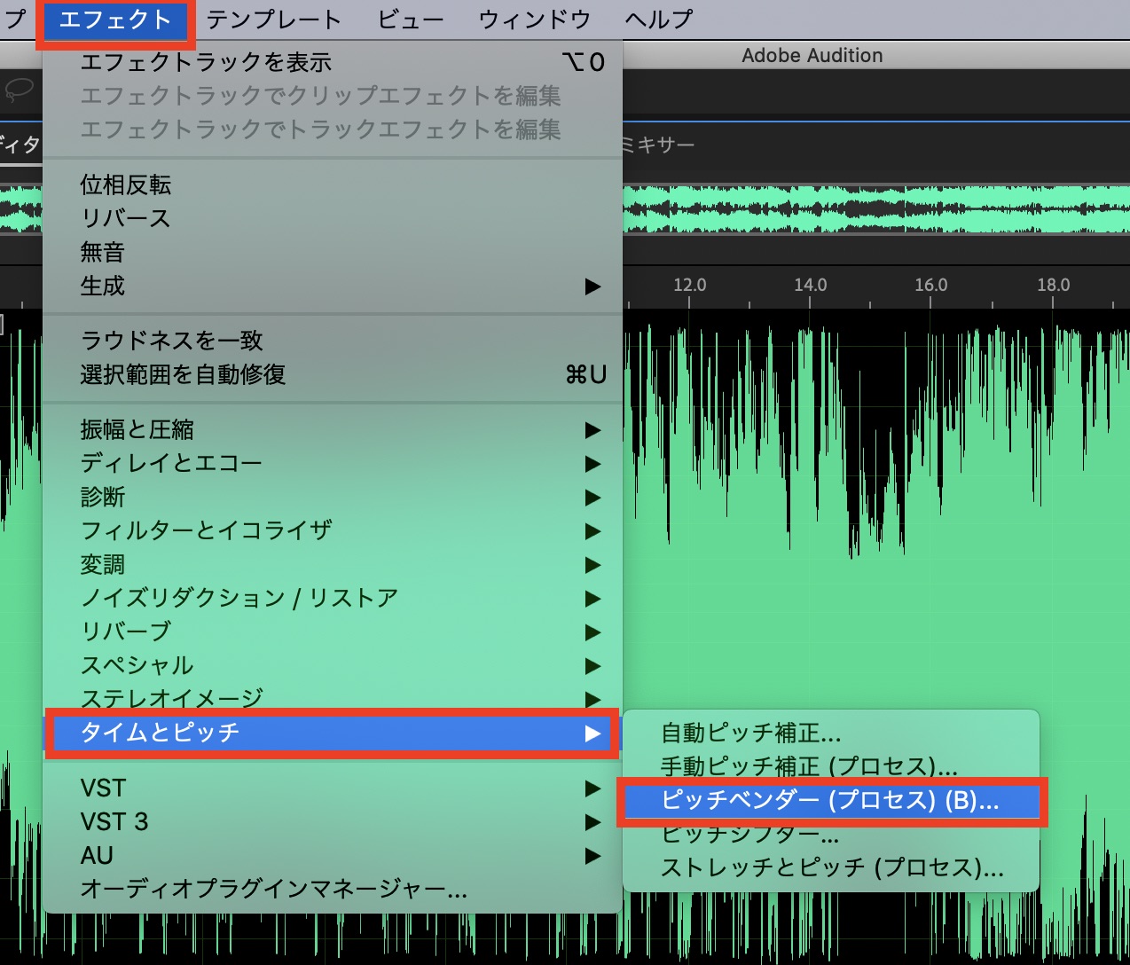Switch to the ミキサー tab
The image size is (1130, 965).
[x=659, y=145]
